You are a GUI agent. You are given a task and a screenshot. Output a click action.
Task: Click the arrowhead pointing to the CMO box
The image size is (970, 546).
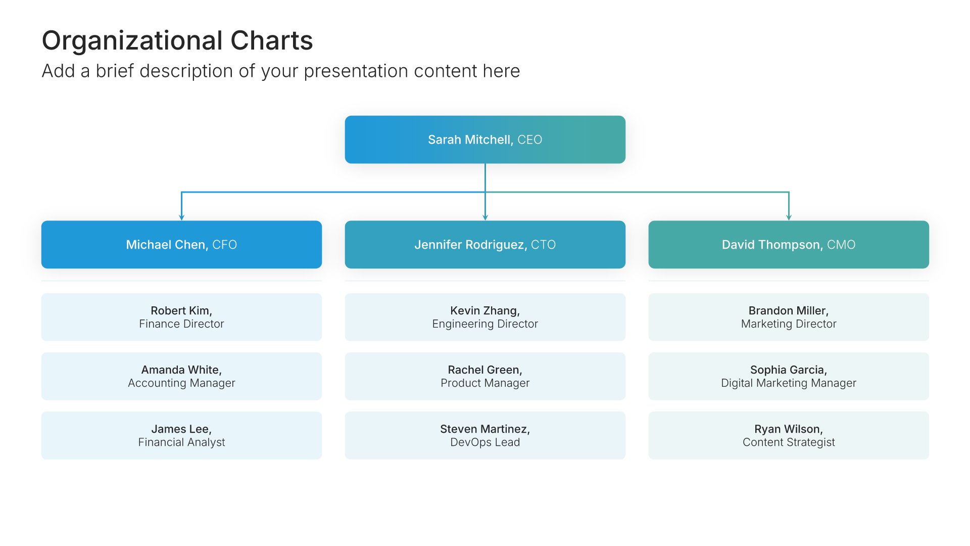[789, 217]
